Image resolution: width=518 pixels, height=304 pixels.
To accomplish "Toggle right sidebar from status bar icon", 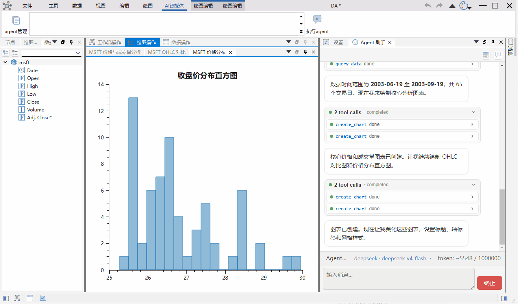I will tap(505, 298).
